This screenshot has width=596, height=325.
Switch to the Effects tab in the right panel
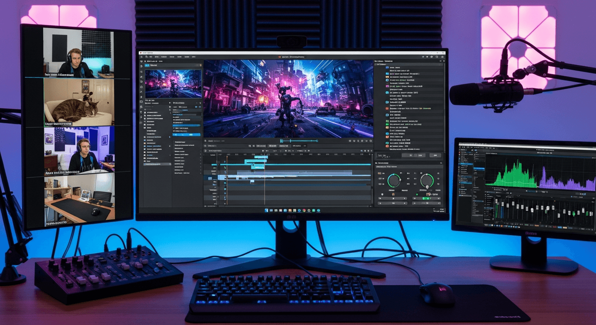pos(389,61)
